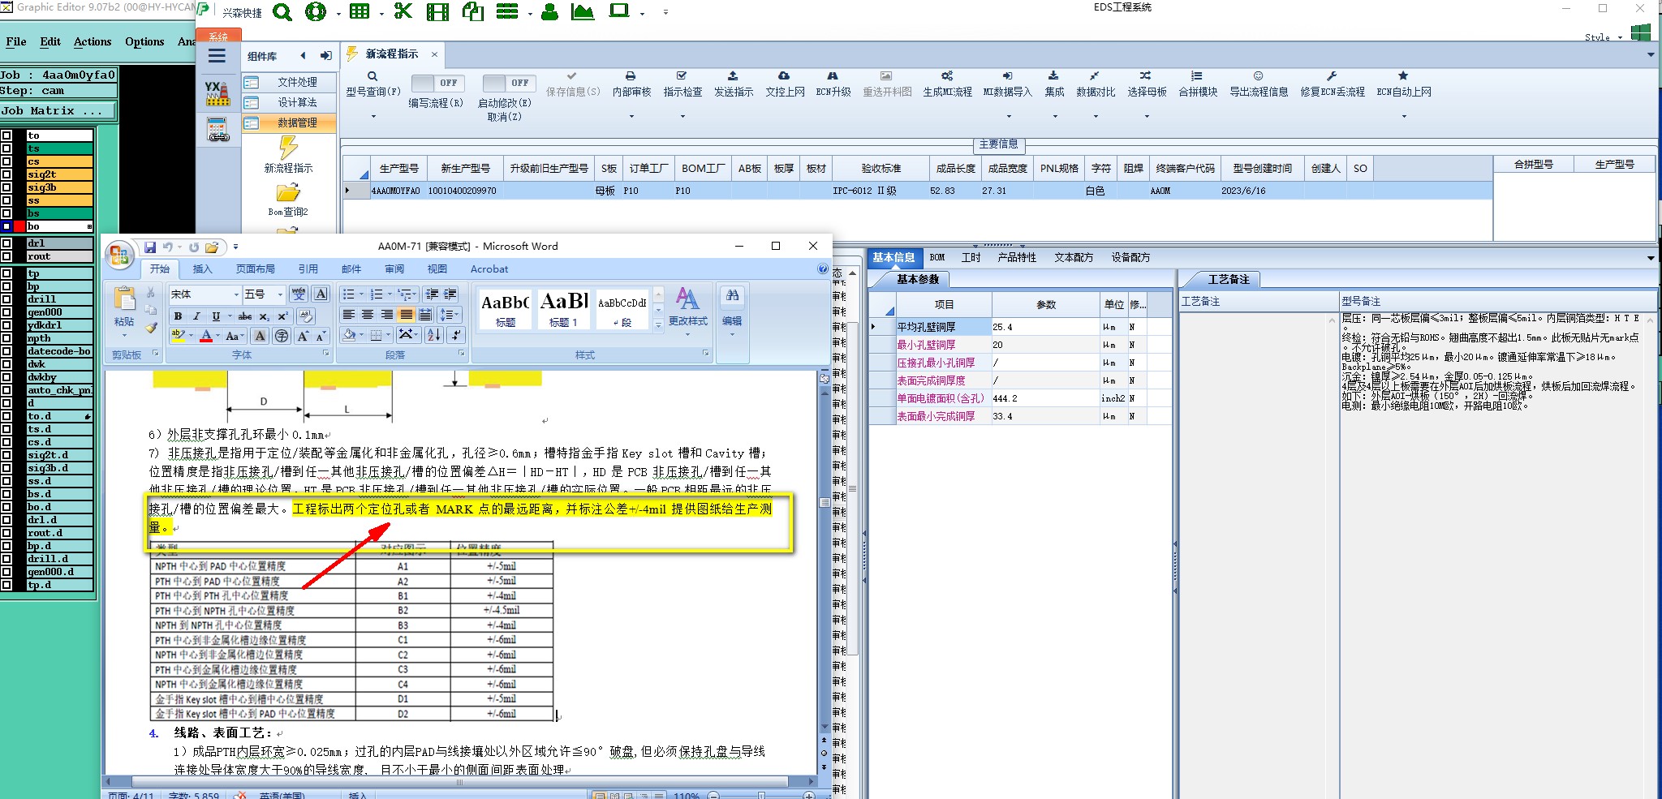Screen dimensions: 1662x799
Task: Click the 文控上网 cloud icon
Action: [784, 75]
